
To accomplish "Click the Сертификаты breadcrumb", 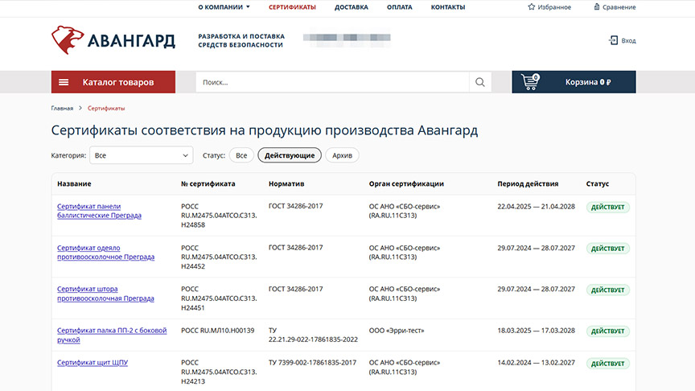I will (106, 108).
